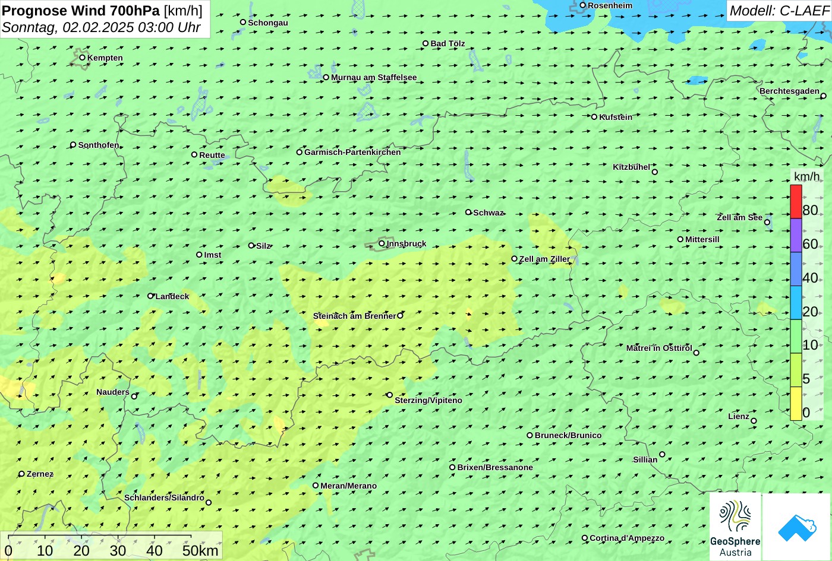Click the Nauders location marker
This screenshot has width=832, height=561.
click(134, 397)
